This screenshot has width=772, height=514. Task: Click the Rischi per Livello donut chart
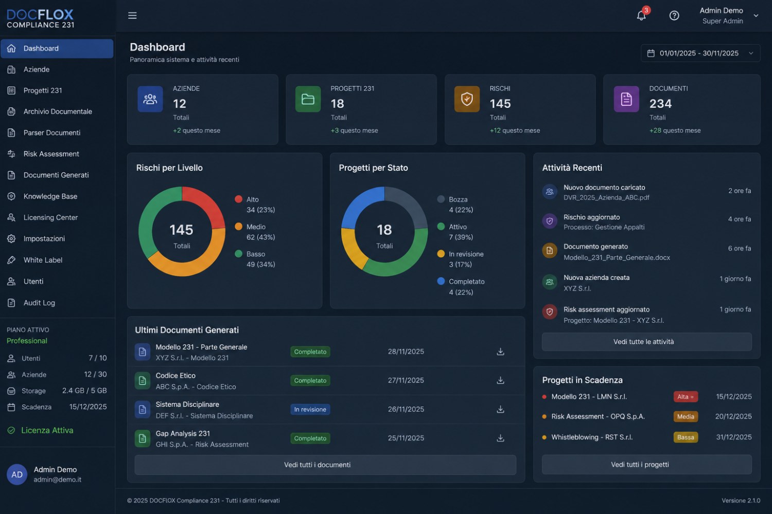click(182, 231)
